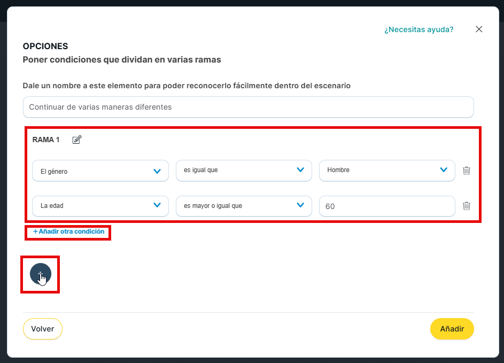Click the chevron arrow in 'es igual que' selector
The height and width of the screenshot is (363, 504).
click(300, 170)
